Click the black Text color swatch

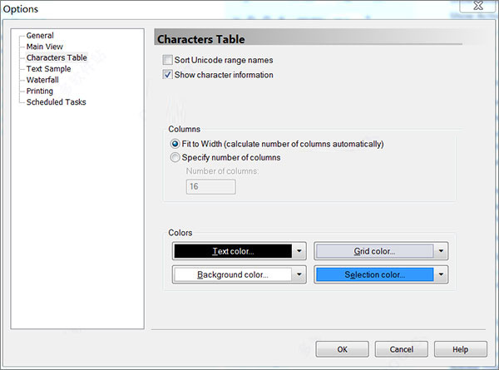coord(233,251)
